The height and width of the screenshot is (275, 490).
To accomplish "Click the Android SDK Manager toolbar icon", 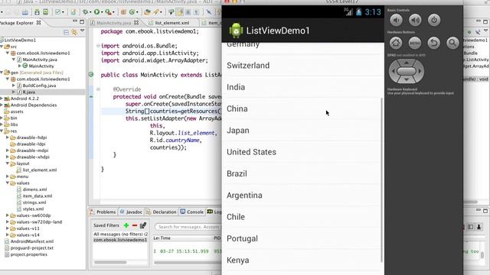I will (37, 12).
